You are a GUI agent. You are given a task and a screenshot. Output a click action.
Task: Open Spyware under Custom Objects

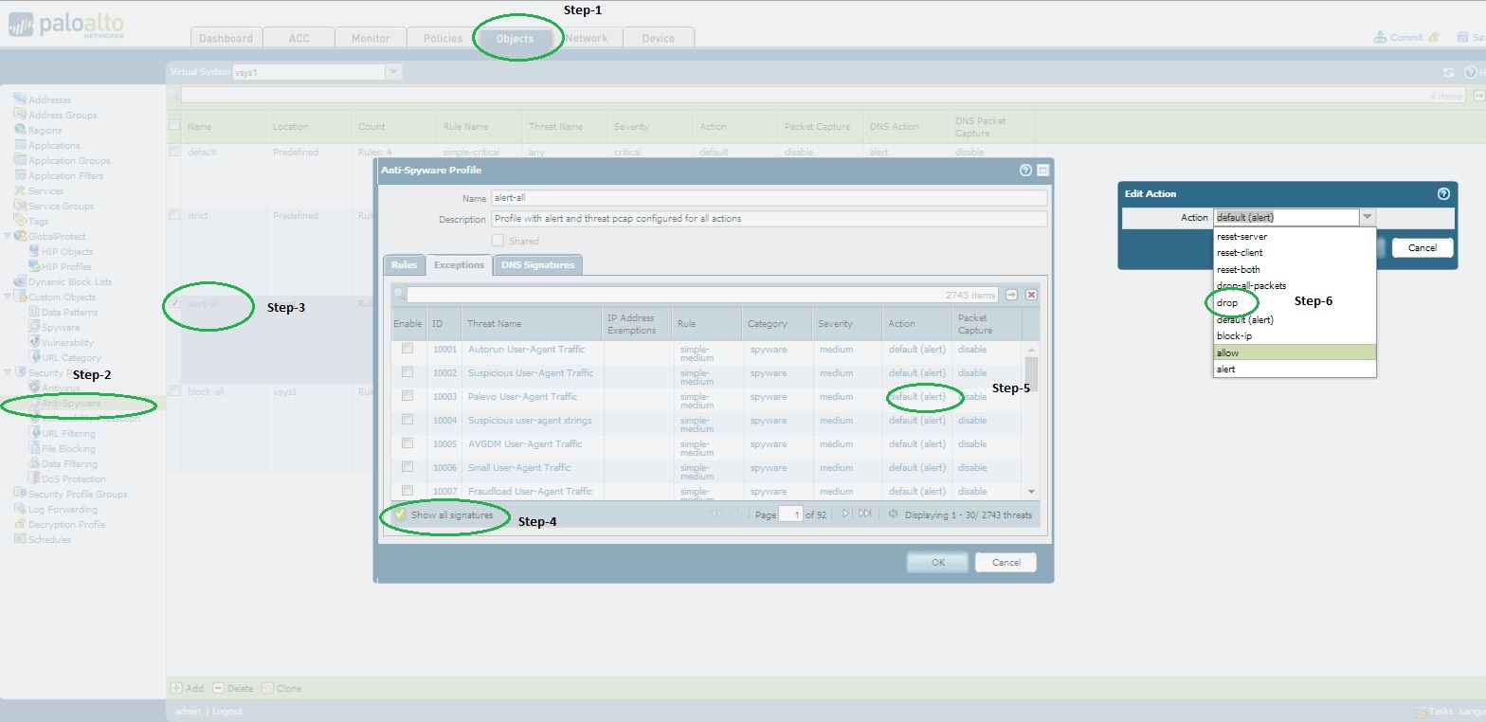61,327
